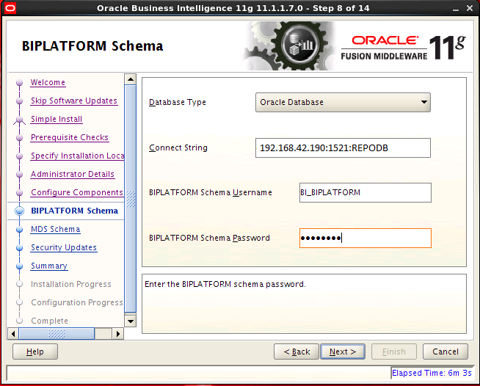Screen dimensions: 480x386
Task: Go to Configure Components step
Action: pos(77,192)
